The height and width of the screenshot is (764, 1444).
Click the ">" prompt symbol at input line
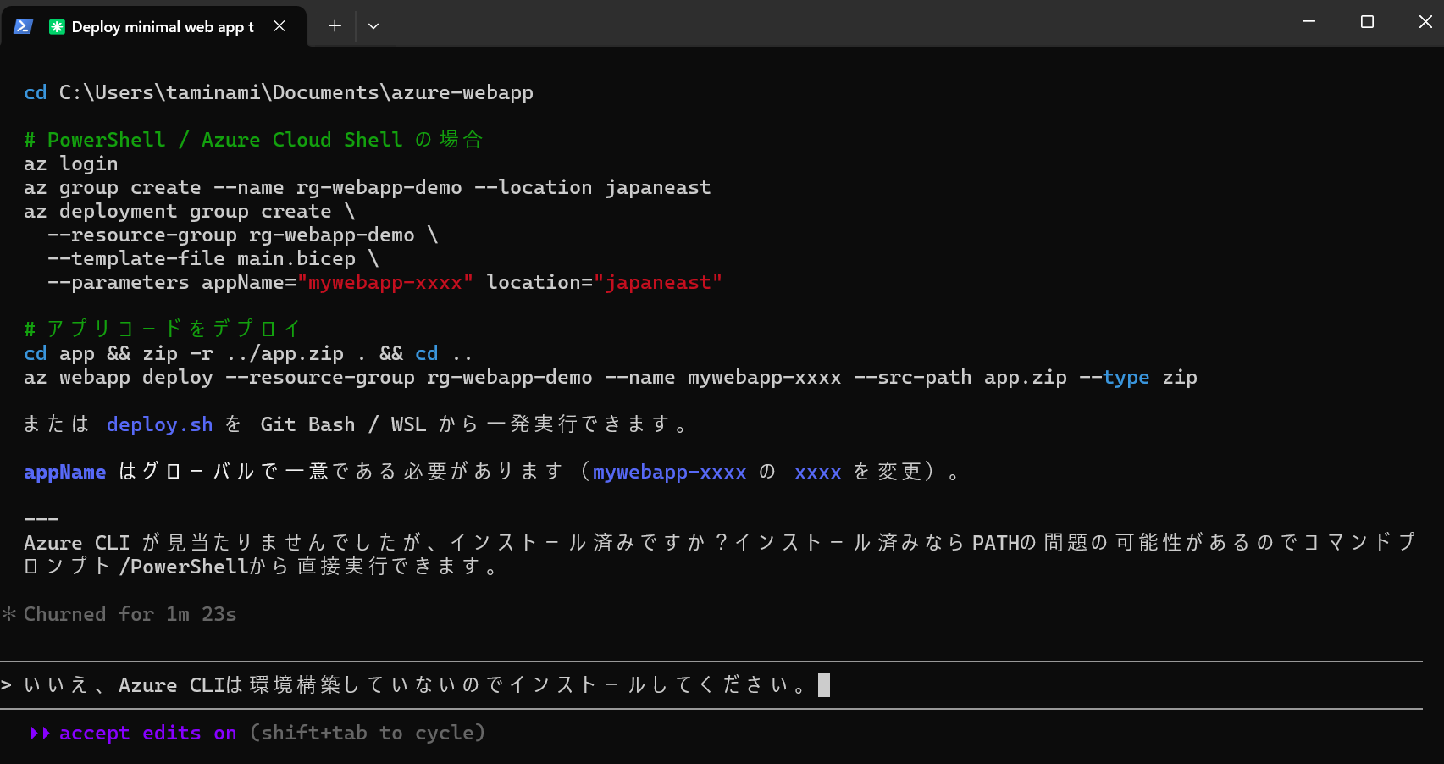tap(7, 684)
